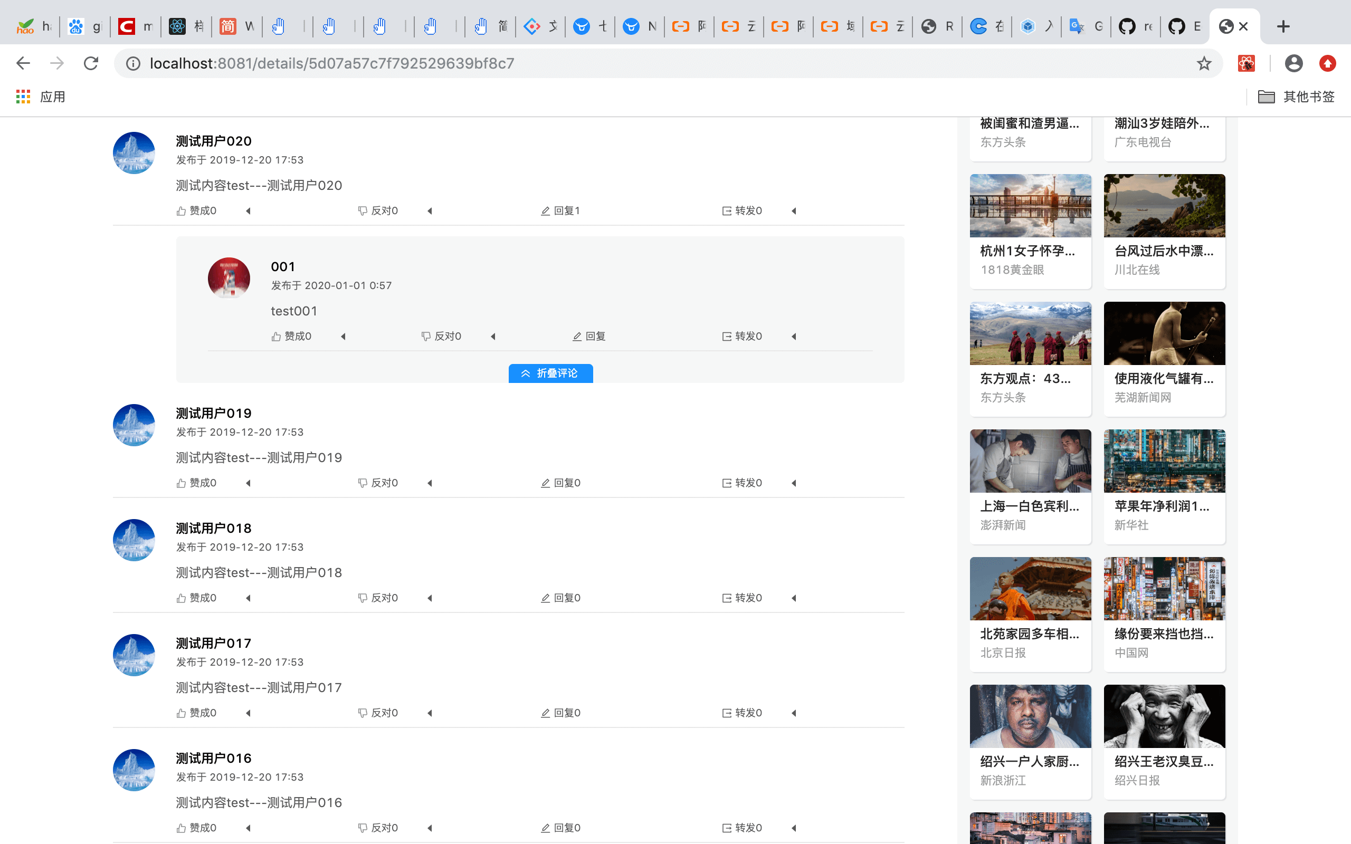Expand the arrow next to 转发0 on 测试用户019's comment

point(794,483)
